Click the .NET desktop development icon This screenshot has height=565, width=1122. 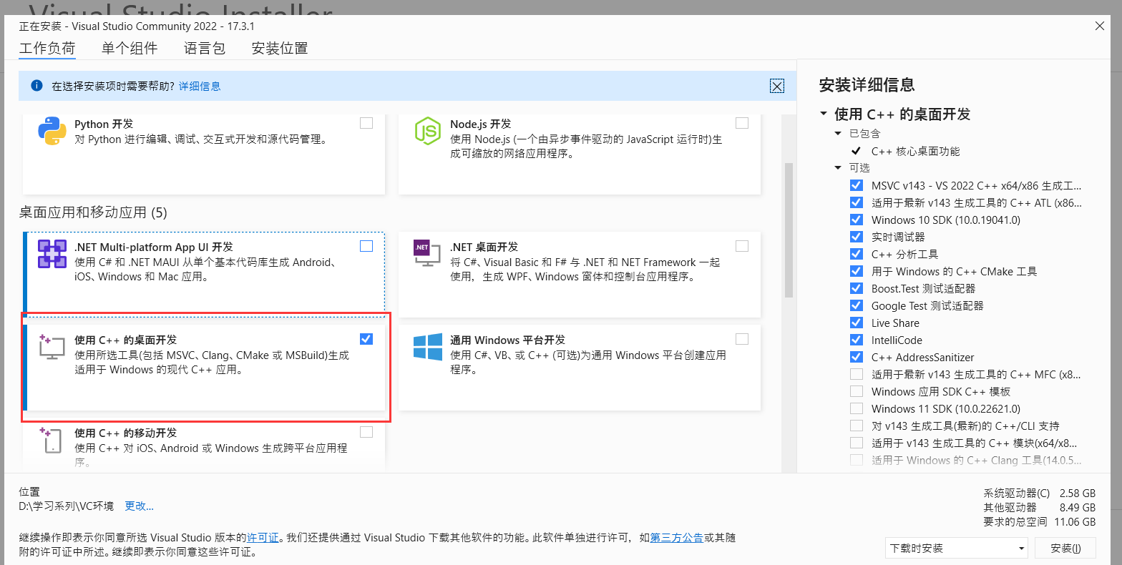(427, 255)
